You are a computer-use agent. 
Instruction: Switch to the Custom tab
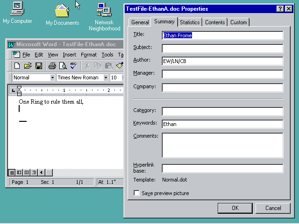(x=239, y=22)
